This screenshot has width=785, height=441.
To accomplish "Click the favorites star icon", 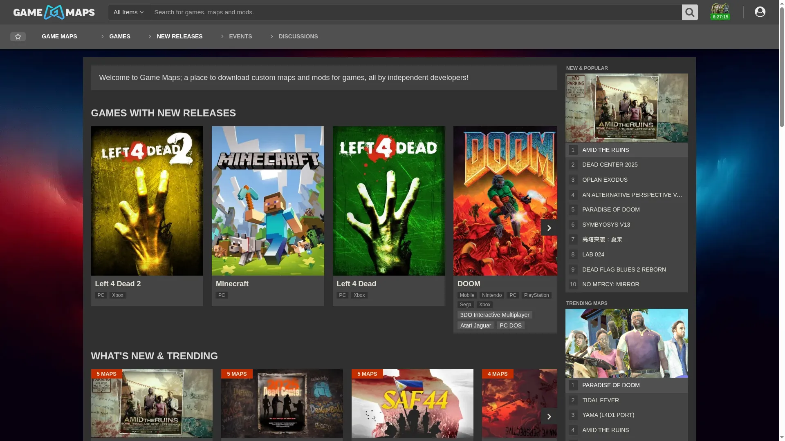I will click(x=18, y=37).
